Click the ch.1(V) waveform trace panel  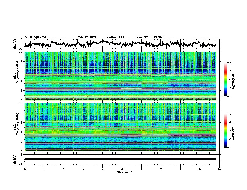point(122,44)
